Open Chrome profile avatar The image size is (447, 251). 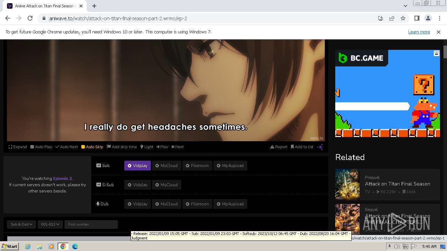coord(428,18)
